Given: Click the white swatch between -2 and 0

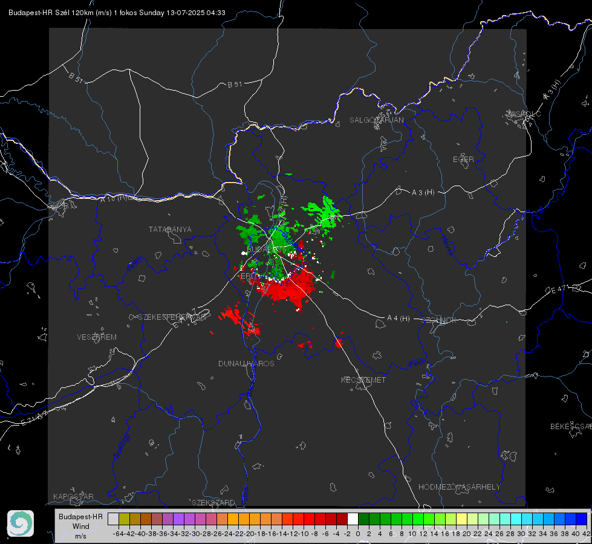Looking at the screenshot, I should [353, 519].
